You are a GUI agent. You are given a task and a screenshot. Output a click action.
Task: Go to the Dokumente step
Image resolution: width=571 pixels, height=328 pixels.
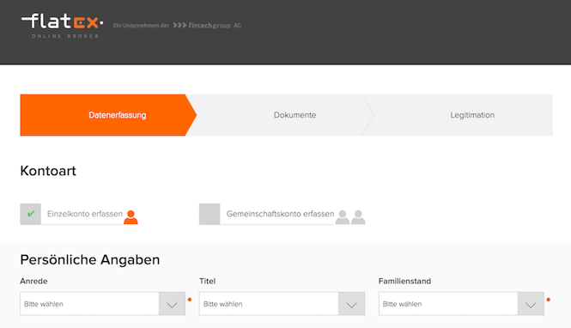point(295,115)
